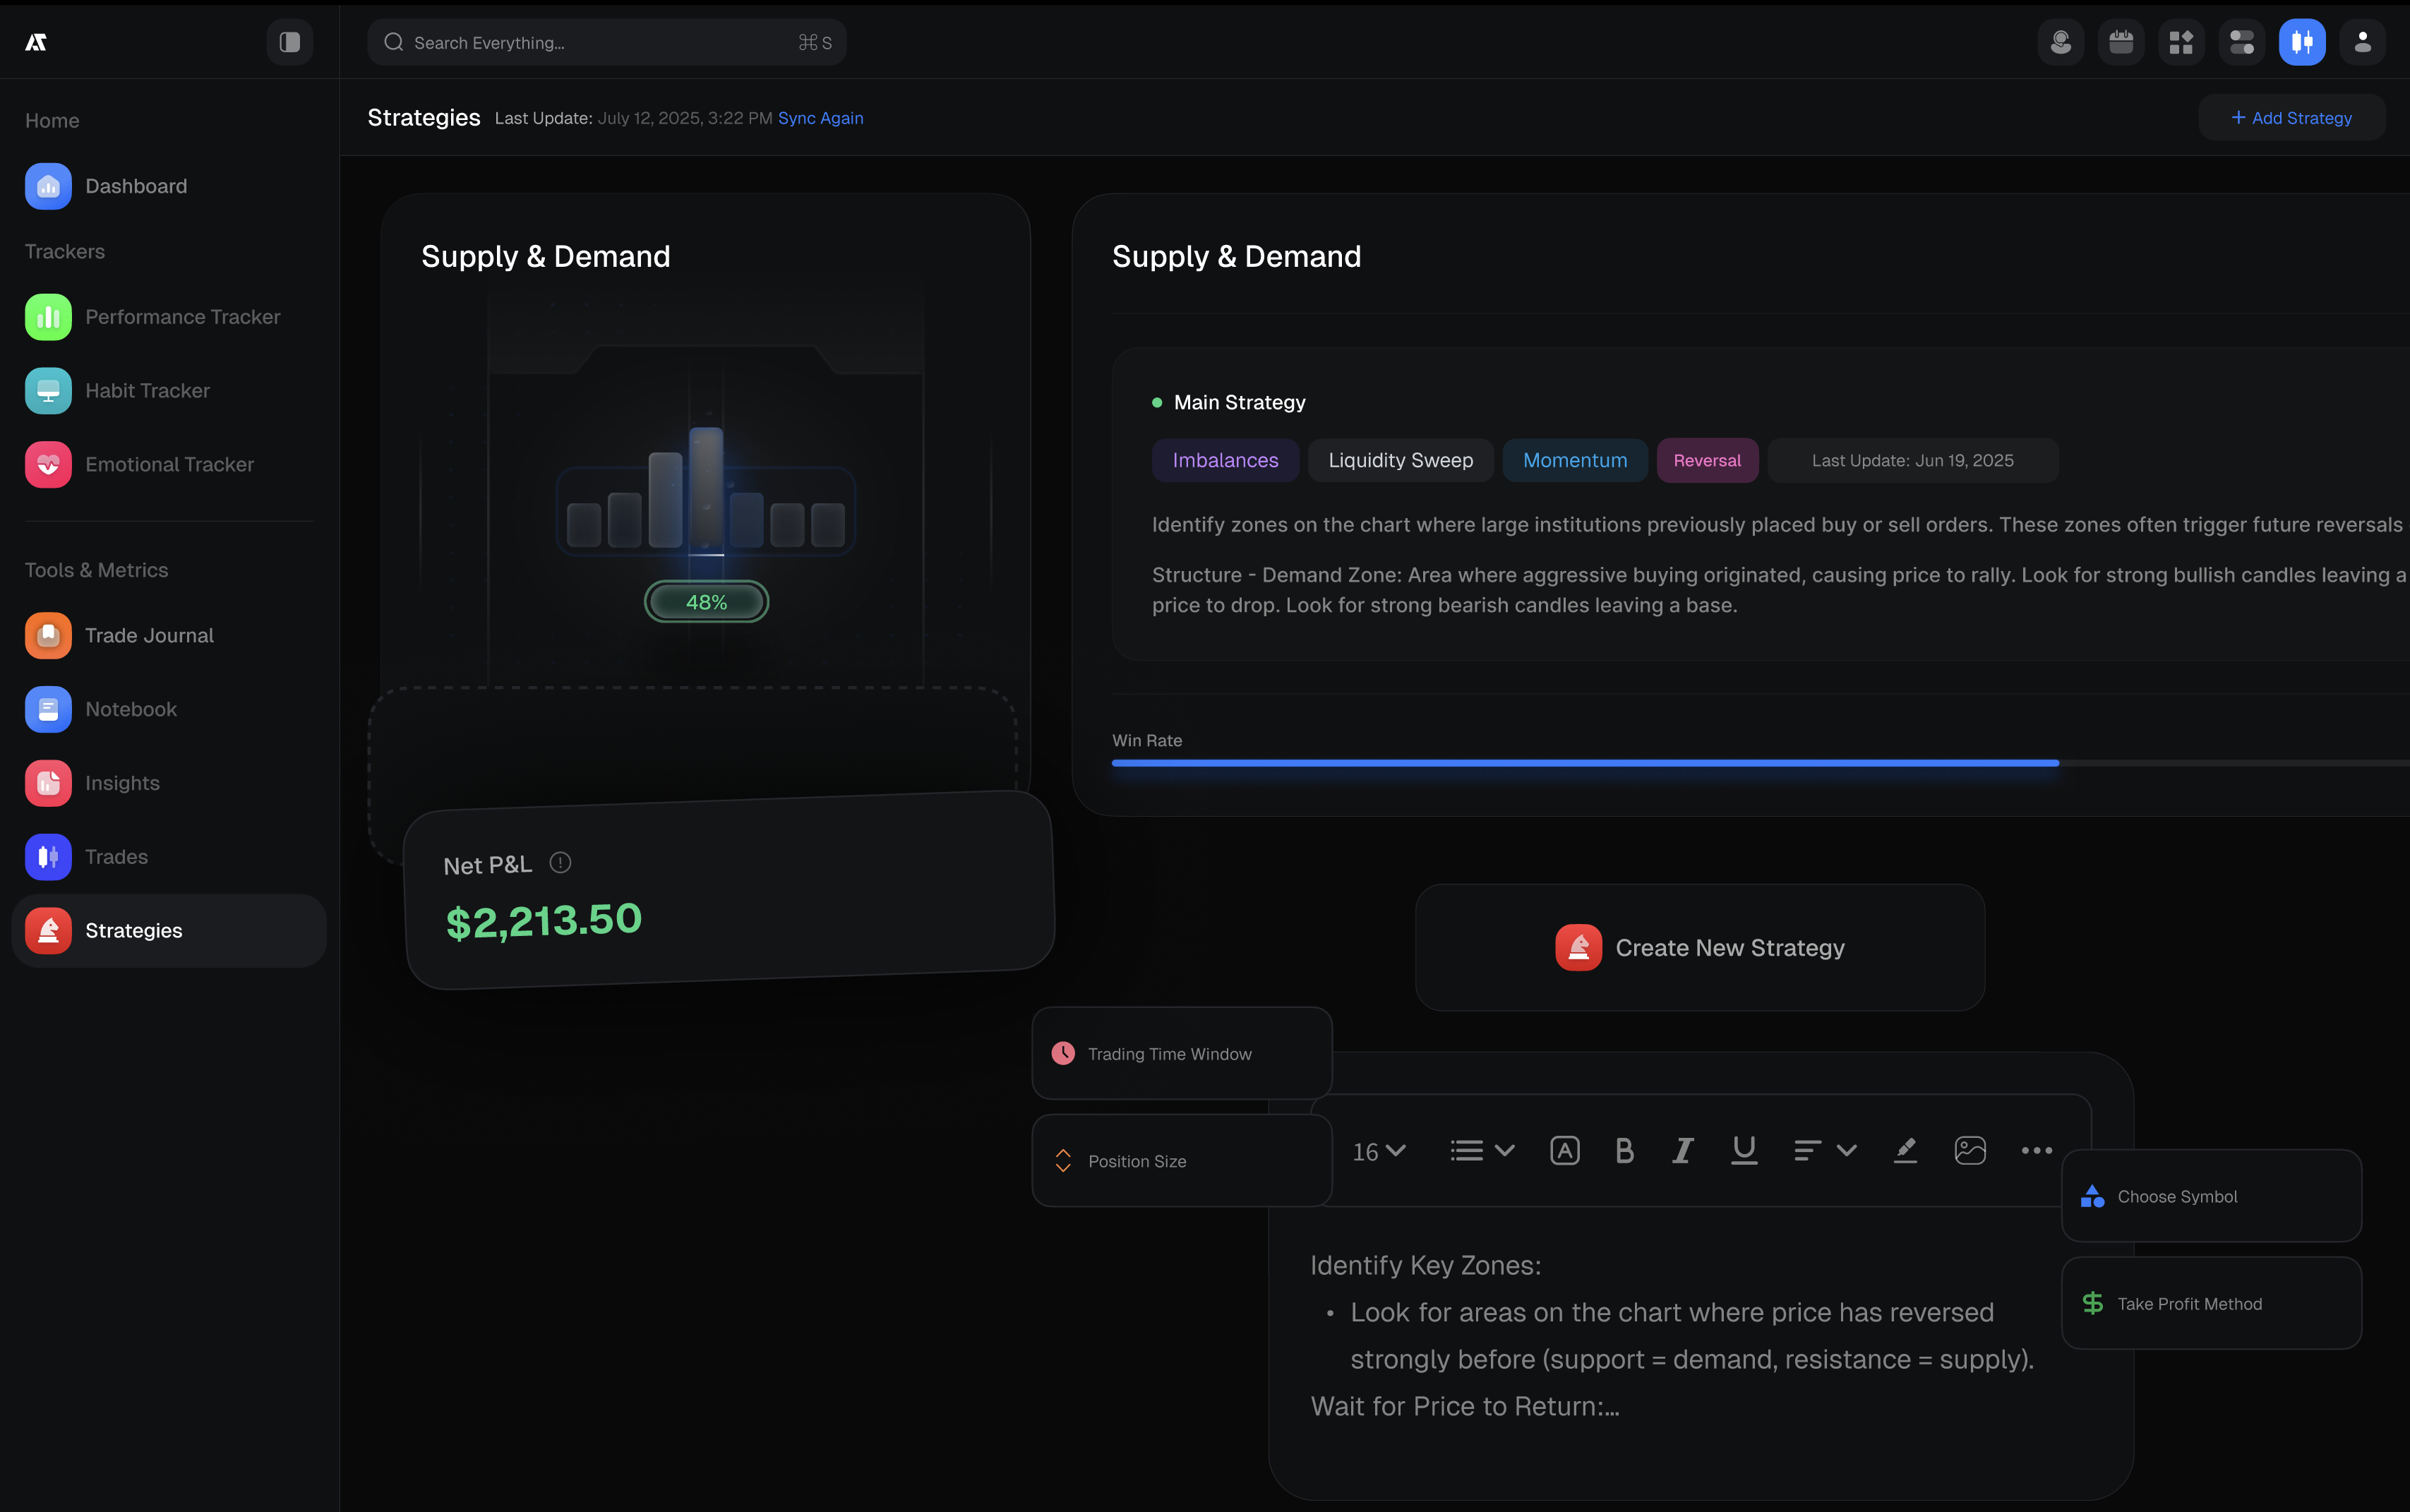Screen dimensions: 2410x1512
Task: Click the candlestick chart icon in header
Action: 2301,42
